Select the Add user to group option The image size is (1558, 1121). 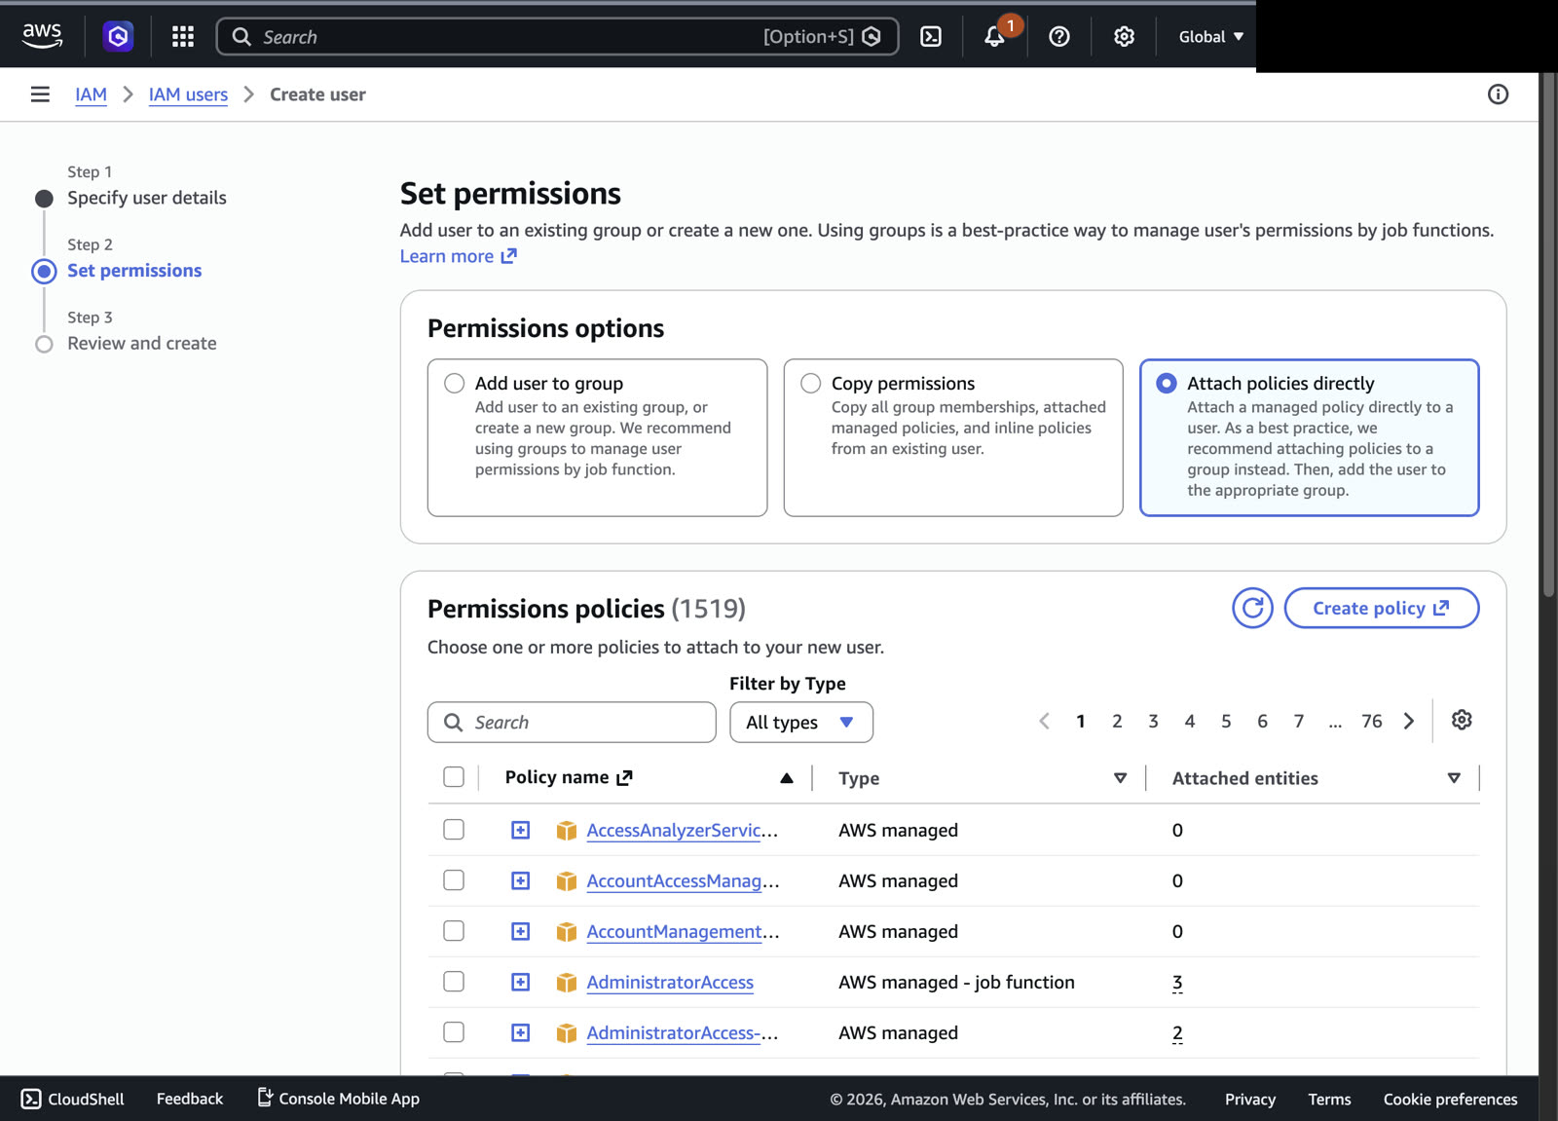(x=455, y=383)
